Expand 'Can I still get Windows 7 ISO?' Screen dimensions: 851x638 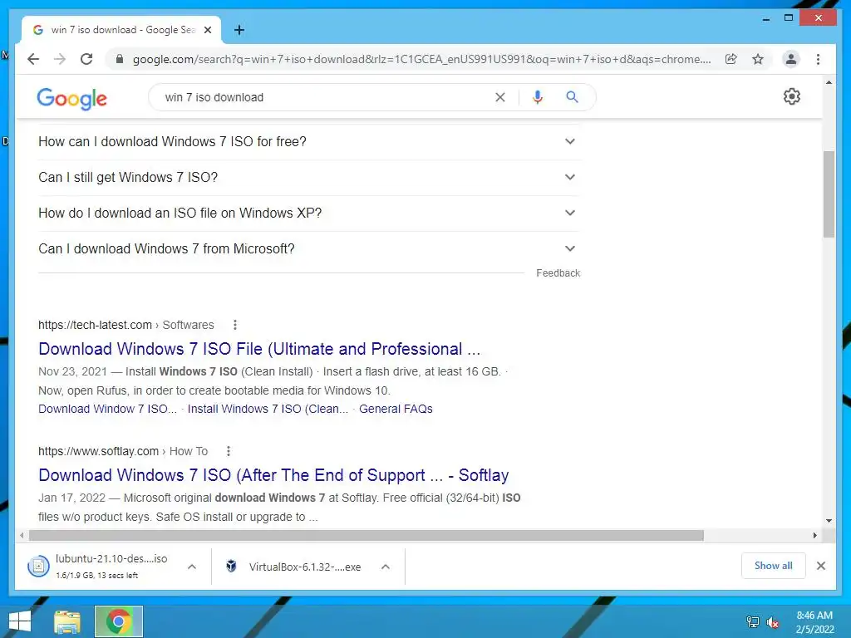[308, 178]
